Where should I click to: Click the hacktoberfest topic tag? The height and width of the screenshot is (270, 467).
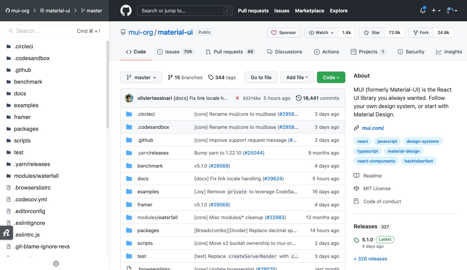419,161
